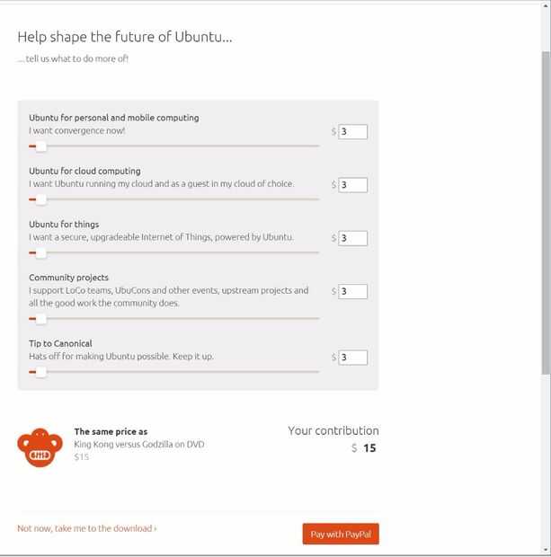This screenshot has width=551, height=557.
Task: Click the scroll down arrow of the page scrollbar
Action: pyautogui.click(x=545, y=548)
